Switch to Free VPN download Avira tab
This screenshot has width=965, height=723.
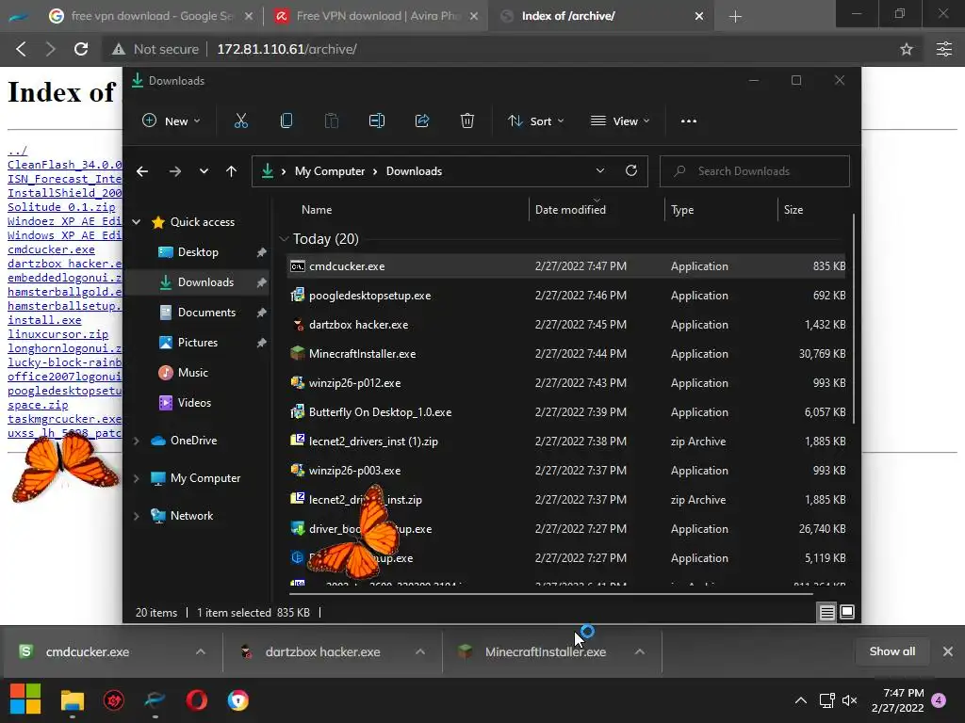pyautogui.click(x=375, y=16)
